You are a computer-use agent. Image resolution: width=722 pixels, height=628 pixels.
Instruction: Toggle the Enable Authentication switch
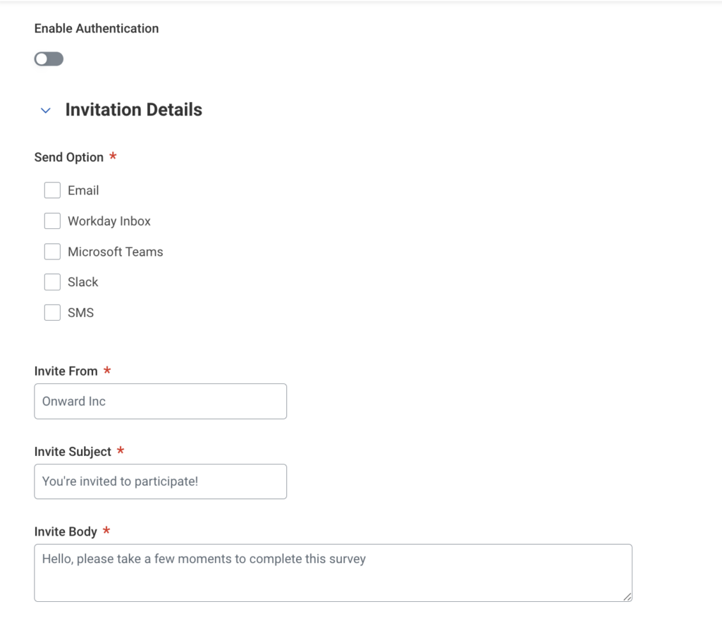[x=49, y=59]
